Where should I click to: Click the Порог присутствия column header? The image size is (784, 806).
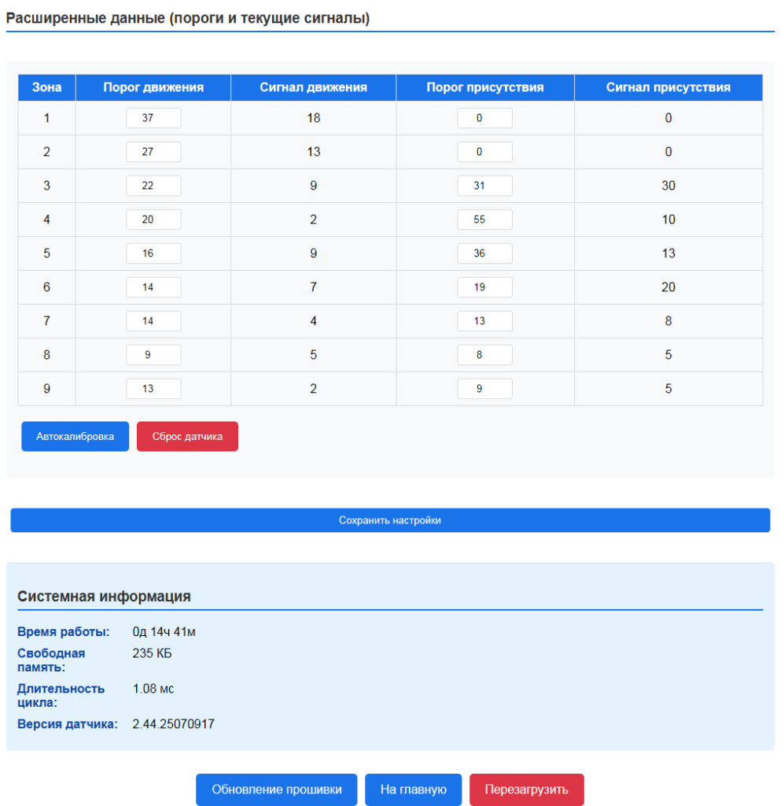(484, 87)
